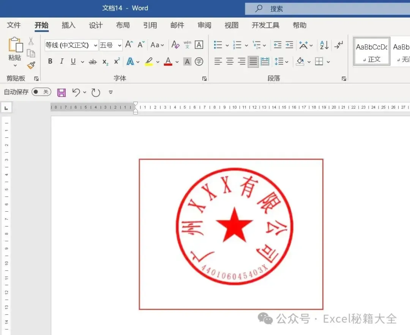Apply character shading gray A
Image resolution: width=410 pixels, height=335 pixels.
tap(187, 62)
